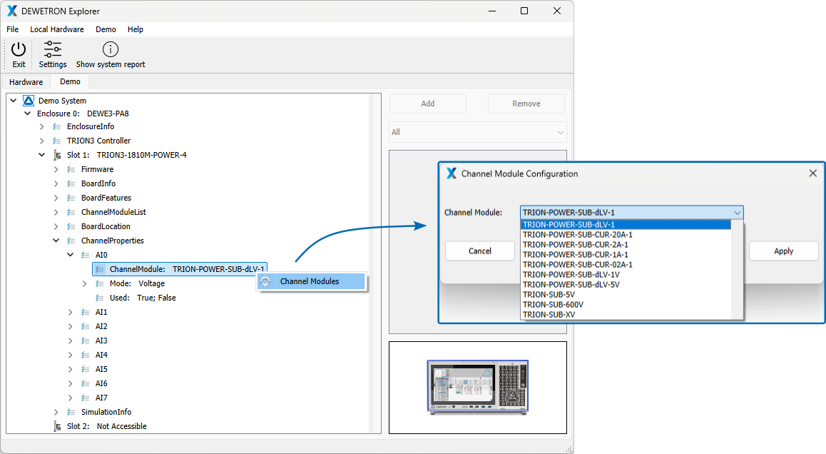
Task: Expand the Firmware node
Action: click(x=56, y=169)
